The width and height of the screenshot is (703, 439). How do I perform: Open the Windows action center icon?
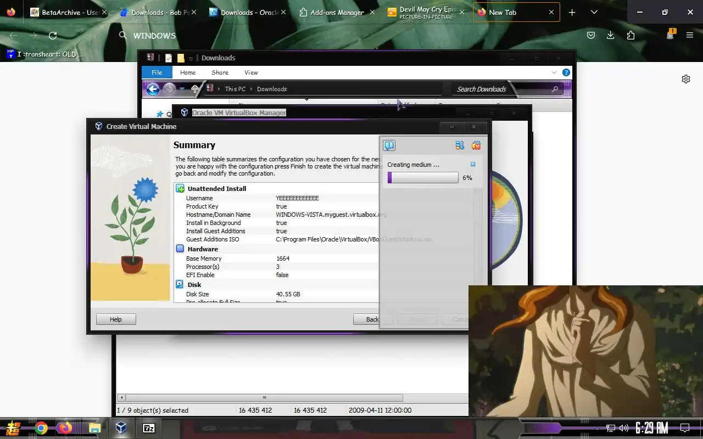pos(685,428)
